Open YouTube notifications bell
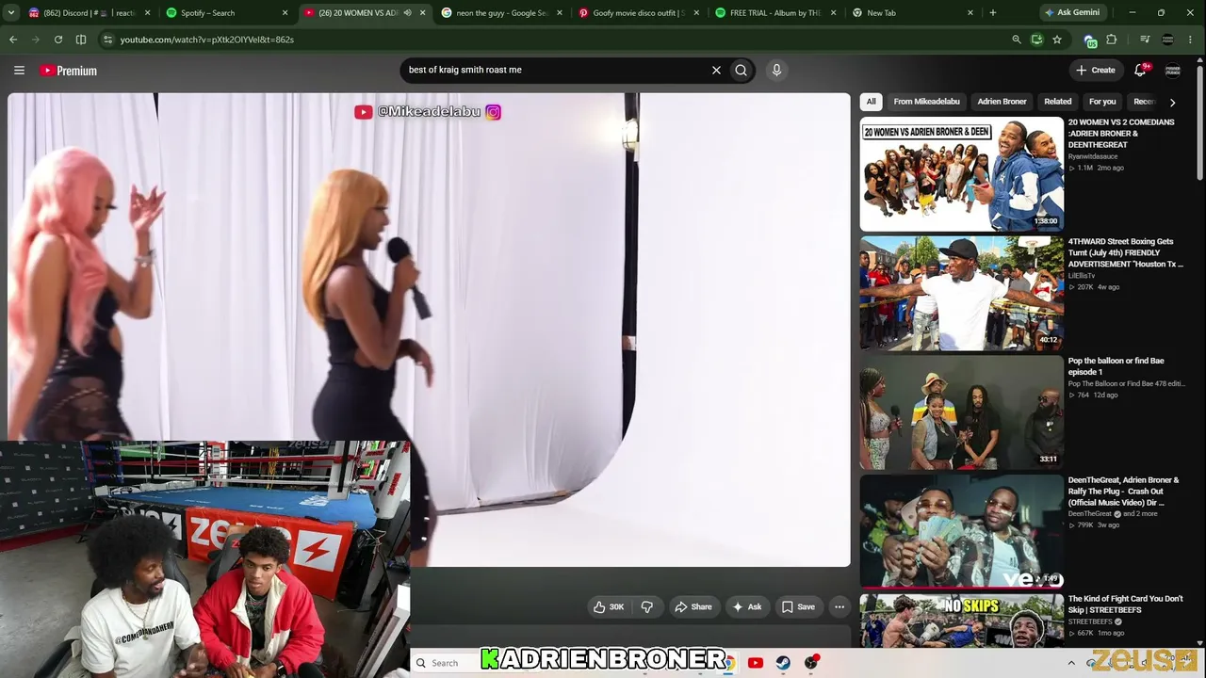Screen dimensions: 1206x678 pos(1141,70)
